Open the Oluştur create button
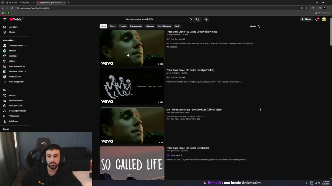This screenshot has width=332, height=186. [306, 19]
